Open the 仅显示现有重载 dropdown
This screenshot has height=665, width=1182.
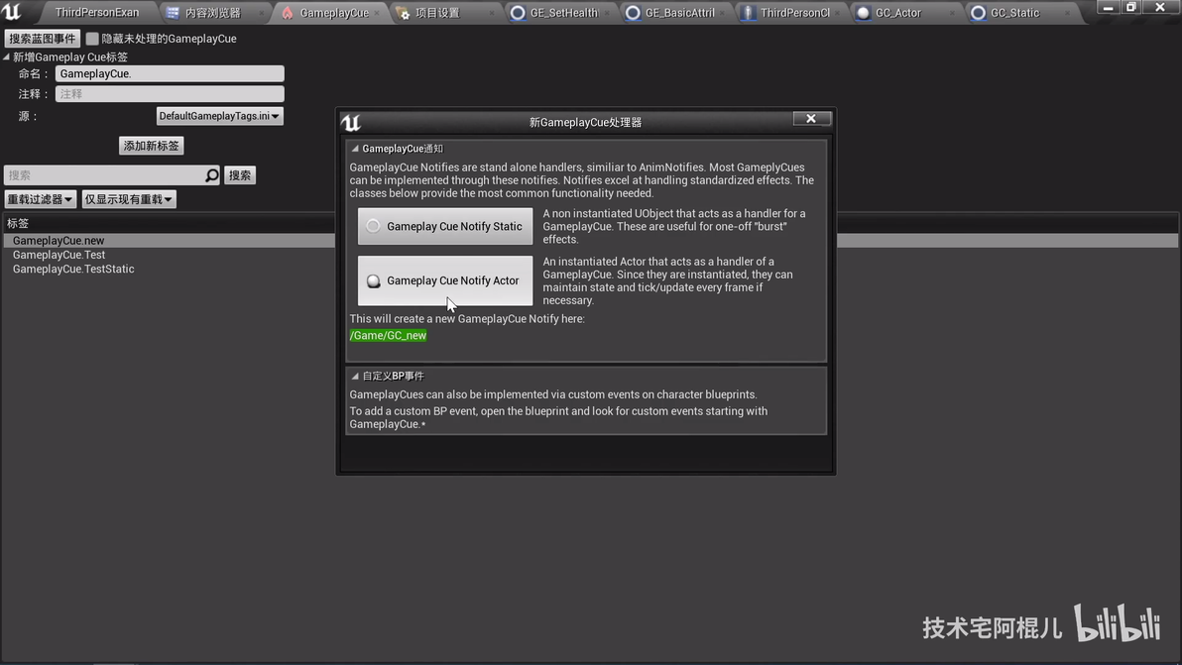click(129, 199)
